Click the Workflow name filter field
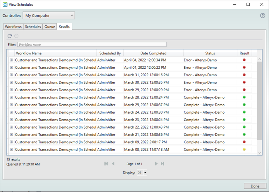The width and height of the screenshot is (269, 192). pos(92,44)
